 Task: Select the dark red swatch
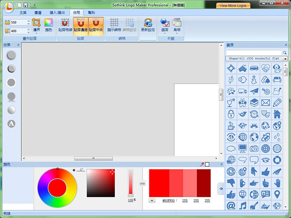[x=204, y=183]
